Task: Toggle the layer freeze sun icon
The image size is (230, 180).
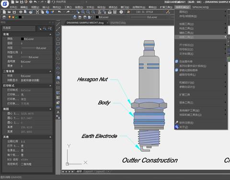Action: [13, 17]
